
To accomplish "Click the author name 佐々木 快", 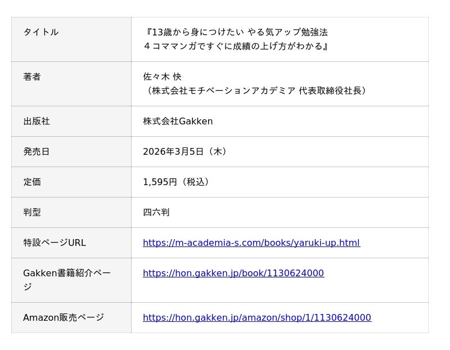I will tap(162, 77).
